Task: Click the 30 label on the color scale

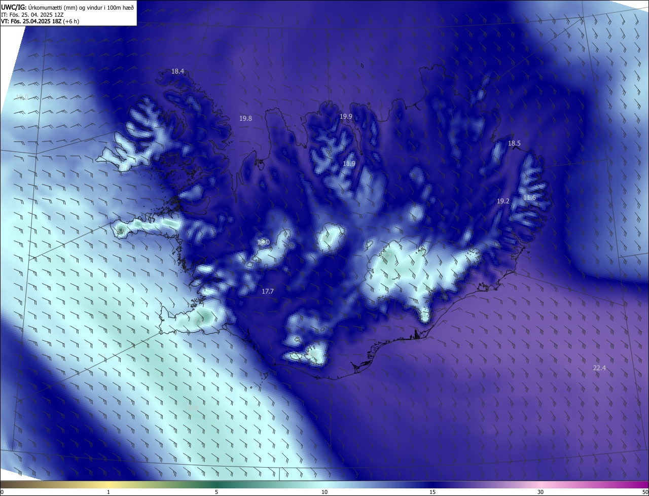Action: [540, 492]
